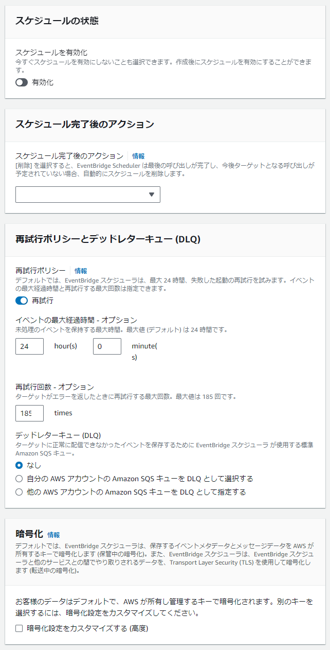Open 情報 link beside 暗号化 heading

point(53,535)
